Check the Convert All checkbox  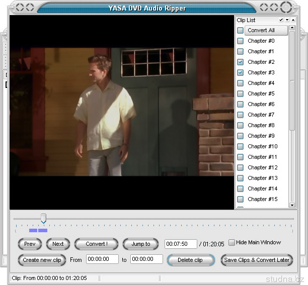click(x=241, y=31)
